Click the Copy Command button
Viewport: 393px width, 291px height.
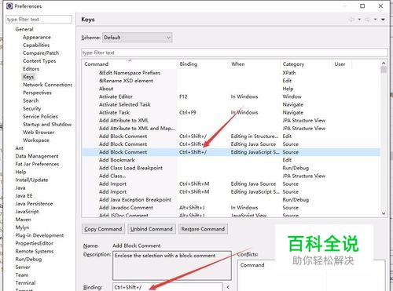click(x=103, y=229)
